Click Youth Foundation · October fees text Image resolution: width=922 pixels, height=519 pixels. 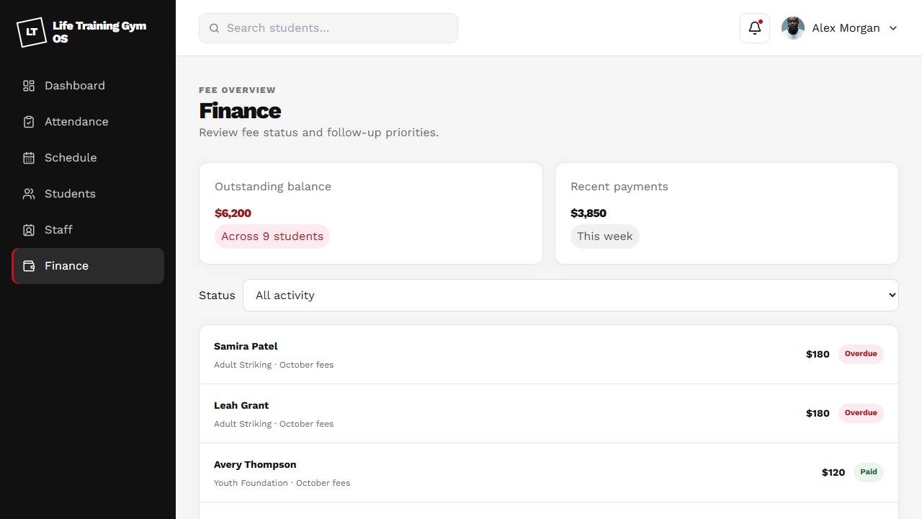point(282,483)
